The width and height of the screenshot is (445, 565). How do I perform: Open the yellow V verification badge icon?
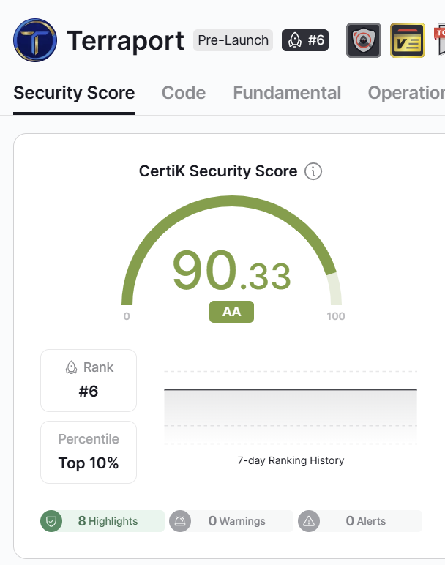[x=408, y=40]
